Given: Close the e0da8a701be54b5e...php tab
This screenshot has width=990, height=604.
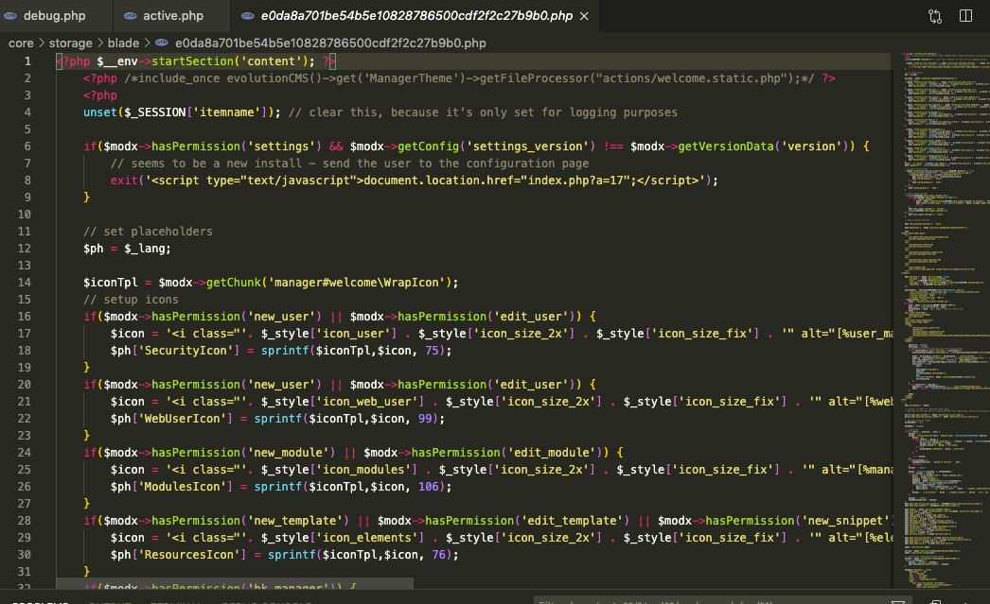Looking at the screenshot, I should [584, 16].
